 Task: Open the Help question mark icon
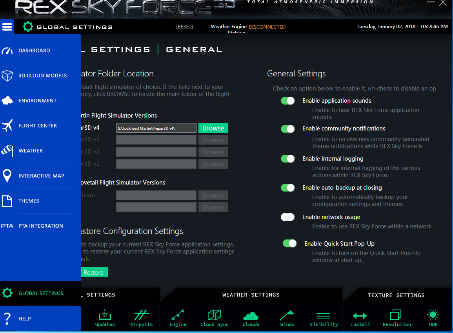pyautogui.click(x=7, y=319)
